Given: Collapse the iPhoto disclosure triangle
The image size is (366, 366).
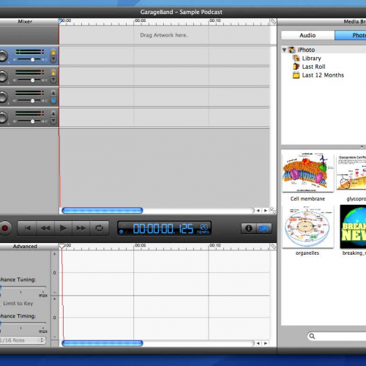Looking at the screenshot, I should click(284, 50).
